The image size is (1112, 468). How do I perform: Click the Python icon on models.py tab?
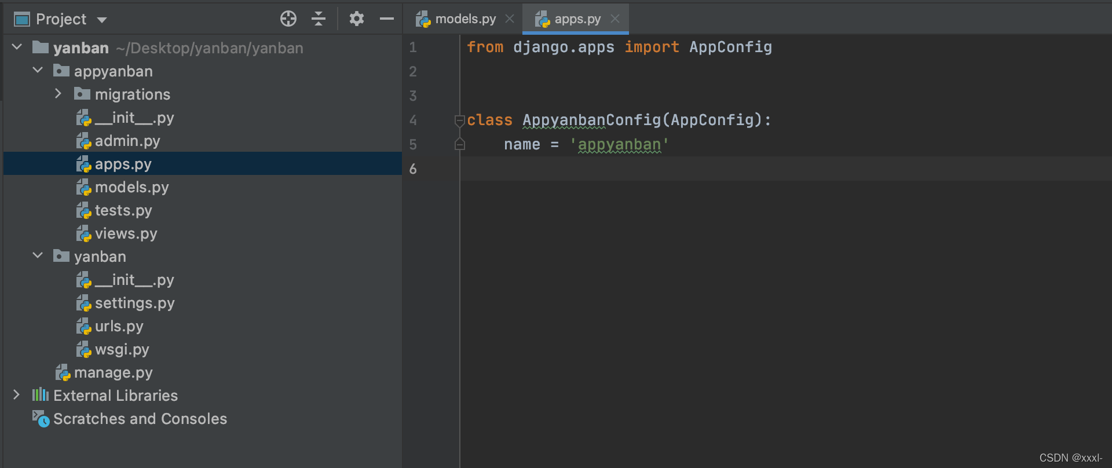(x=423, y=19)
